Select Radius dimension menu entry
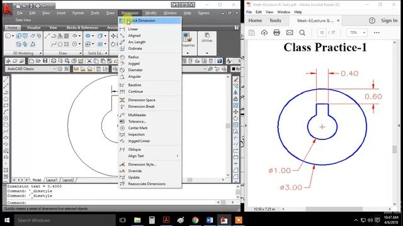This screenshot has height=226, width=403. (150, 57)
